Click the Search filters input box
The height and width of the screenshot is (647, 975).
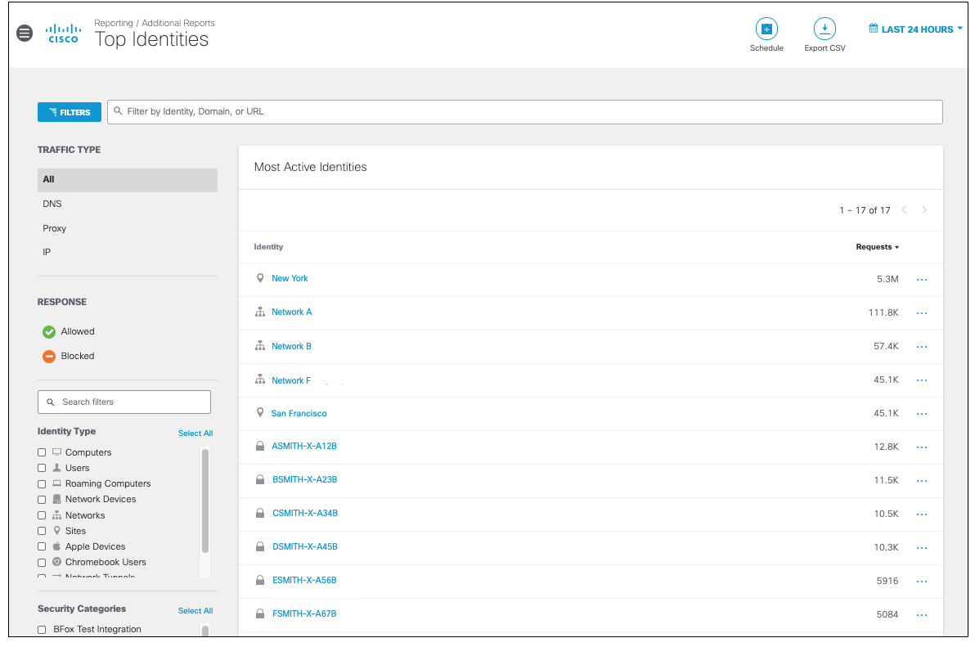(124, 402)
